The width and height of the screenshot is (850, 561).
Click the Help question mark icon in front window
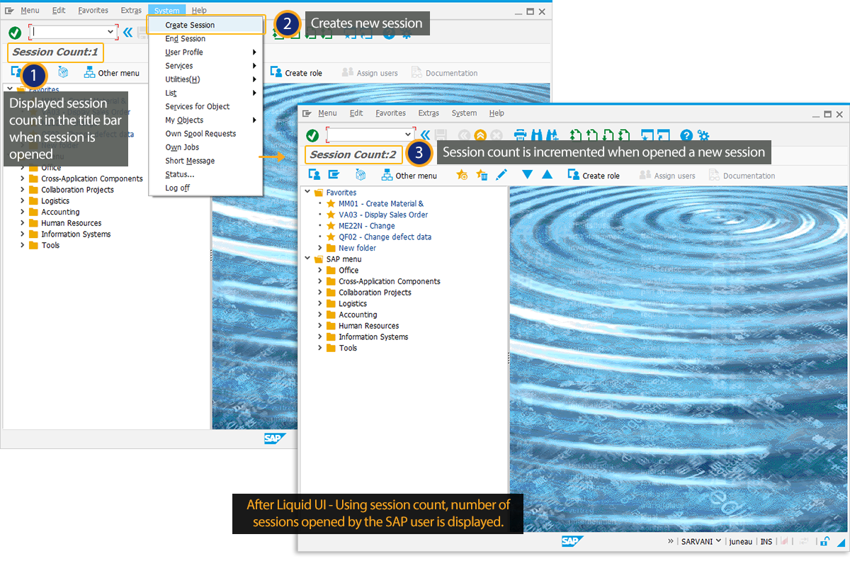pyautogui.click(x=686, y=135)
